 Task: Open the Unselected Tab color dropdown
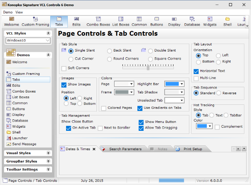(174, 100)
